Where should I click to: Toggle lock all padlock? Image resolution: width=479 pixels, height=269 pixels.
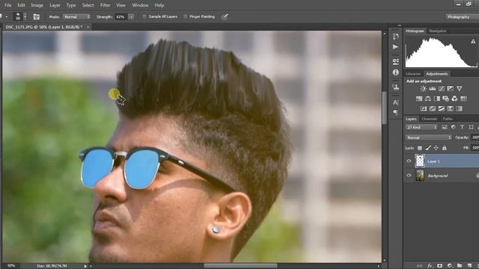pos(444,148)
